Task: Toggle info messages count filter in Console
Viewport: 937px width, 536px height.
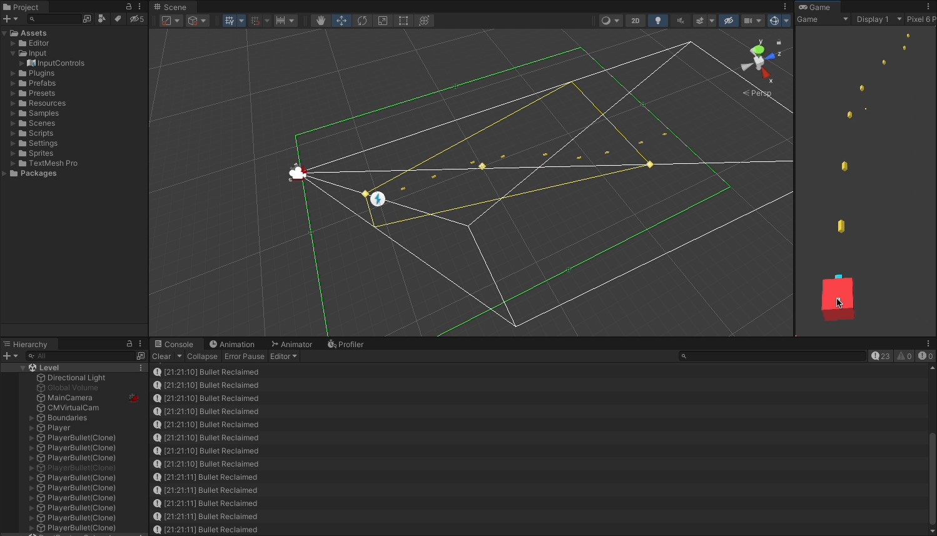Action: tap(881, 356)
